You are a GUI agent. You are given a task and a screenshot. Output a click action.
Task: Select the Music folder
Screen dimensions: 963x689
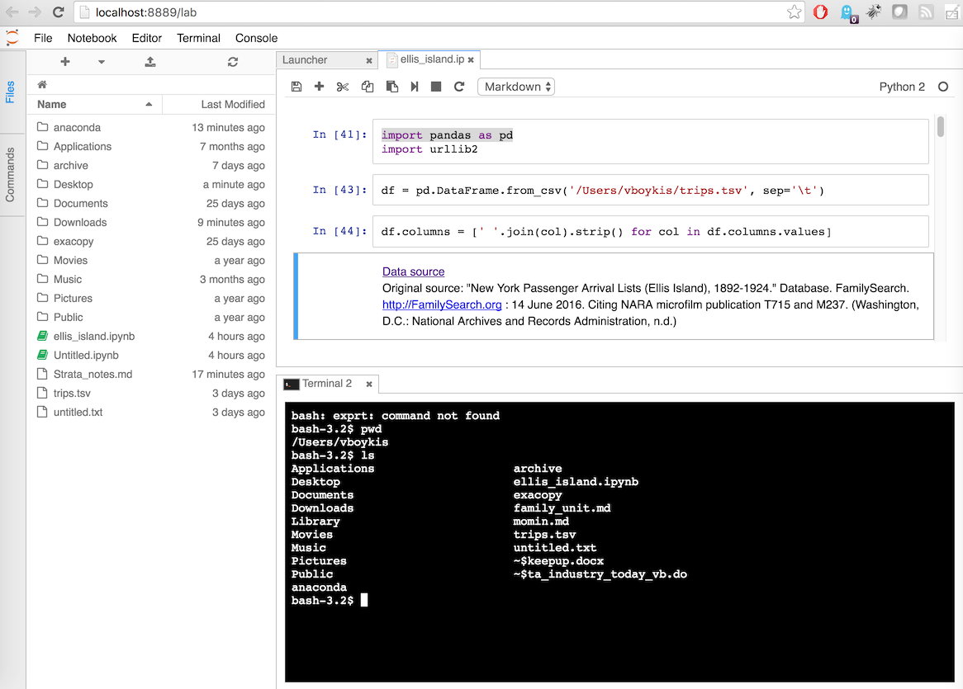pos(151,279)
